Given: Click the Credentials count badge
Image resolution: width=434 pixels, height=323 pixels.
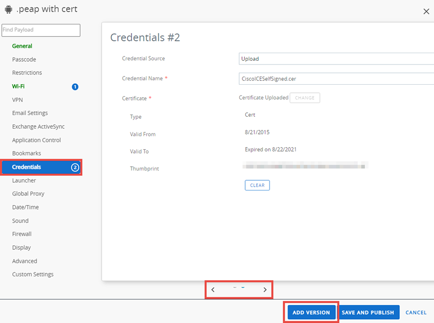Looking at the screenshot, I should tap(75, 167).
